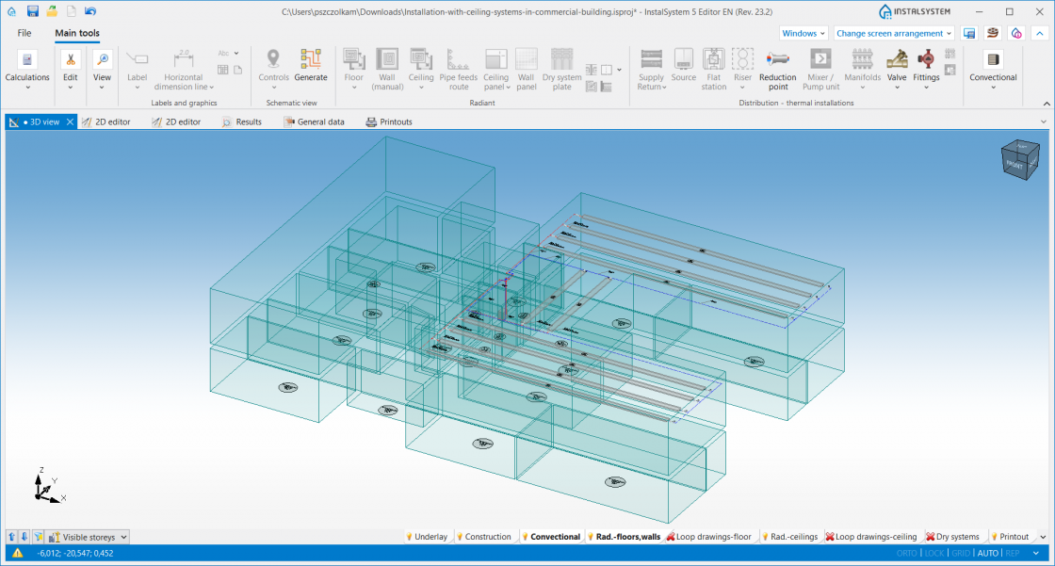Viewport: 1055px width, 566px height.
Task: Expand the Windows dropdown
Action: [803, 33]
